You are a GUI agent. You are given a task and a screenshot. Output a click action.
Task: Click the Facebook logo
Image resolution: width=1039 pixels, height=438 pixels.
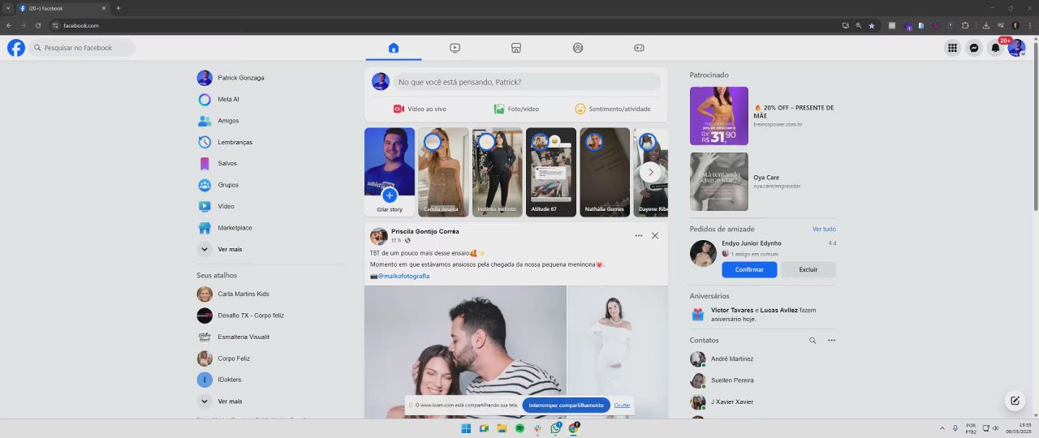(16, 48)
